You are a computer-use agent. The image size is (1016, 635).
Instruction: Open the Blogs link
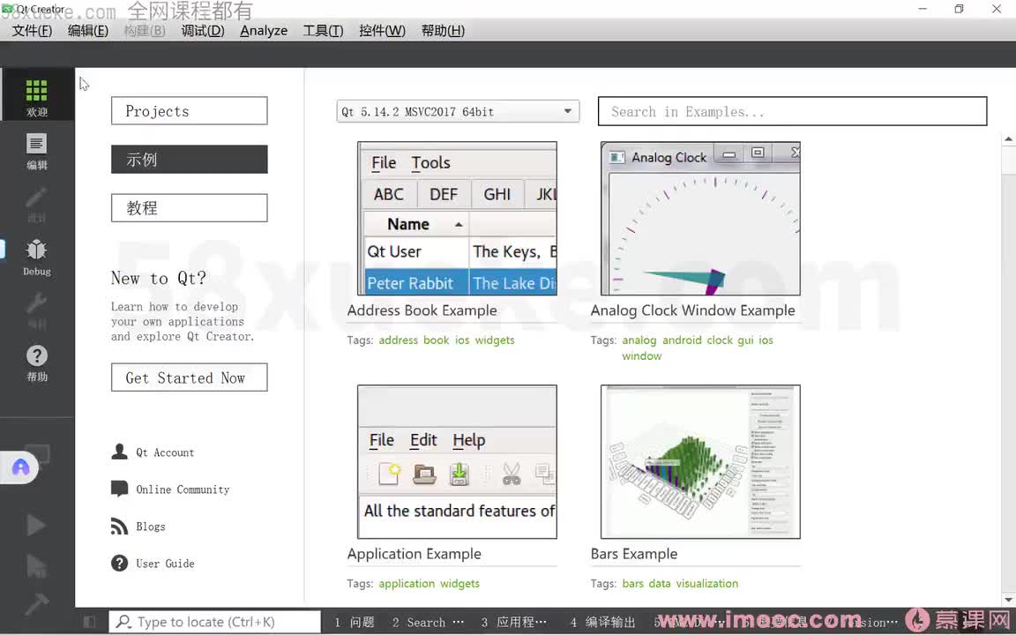tap(150, 527)
